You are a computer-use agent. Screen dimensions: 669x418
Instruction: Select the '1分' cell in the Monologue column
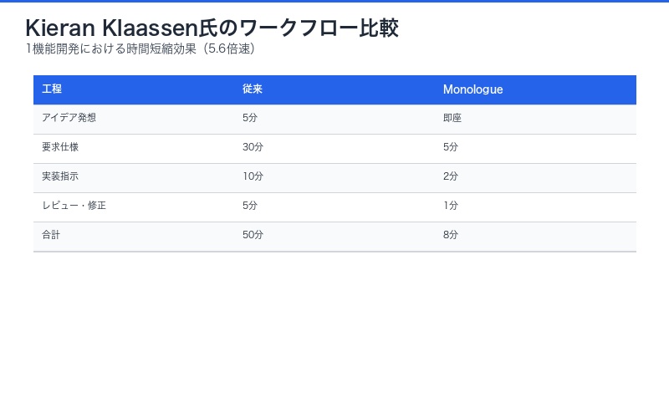click(451, 206)
